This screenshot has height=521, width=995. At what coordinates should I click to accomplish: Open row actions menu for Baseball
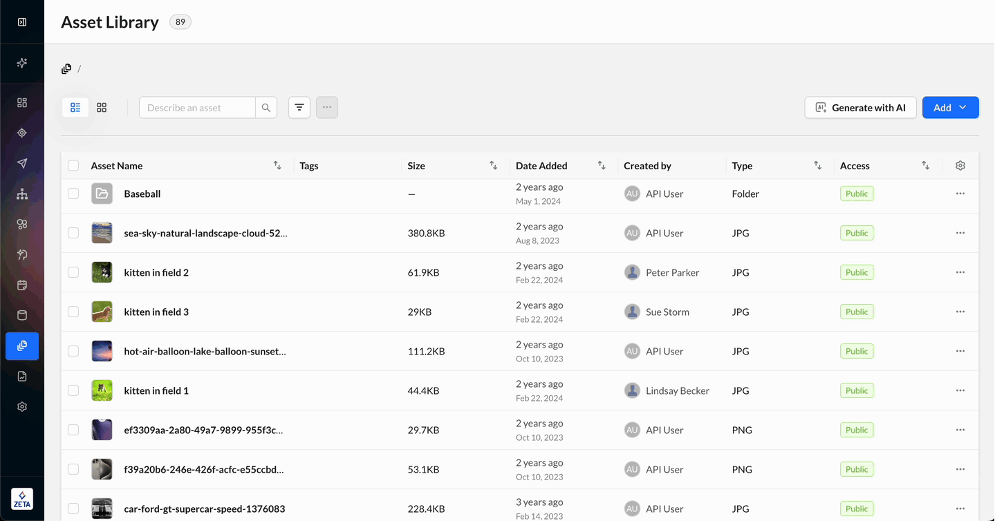point(960,194)
